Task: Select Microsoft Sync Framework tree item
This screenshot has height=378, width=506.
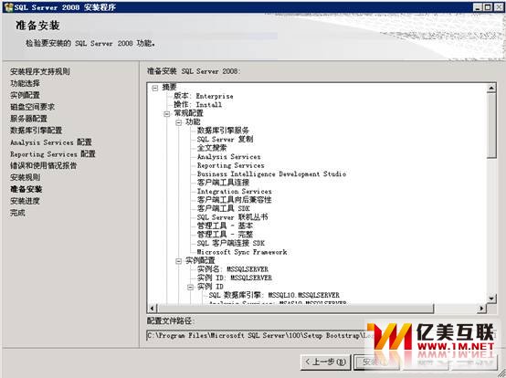Action: pyautogui.click(x=242, y=252)
